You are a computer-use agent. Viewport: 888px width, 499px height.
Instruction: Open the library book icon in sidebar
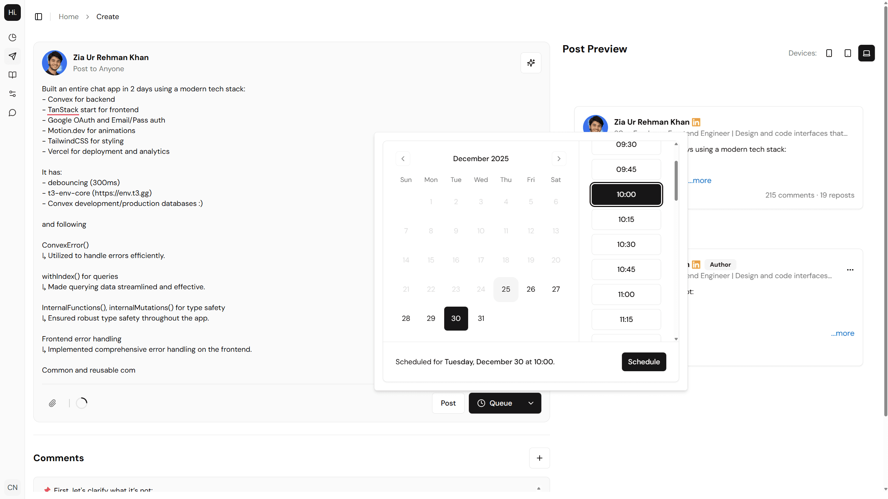click(x=12, y=75)
